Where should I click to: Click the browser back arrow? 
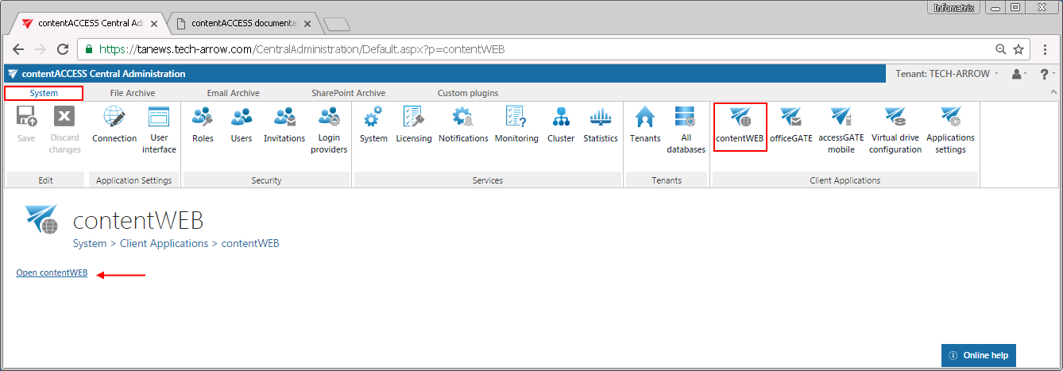point(18,49)
